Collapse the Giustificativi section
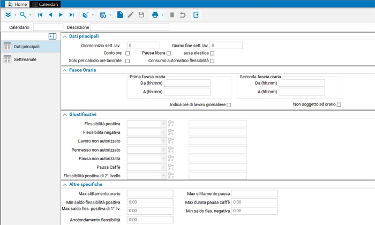The image size is (375, 225). 65,115
